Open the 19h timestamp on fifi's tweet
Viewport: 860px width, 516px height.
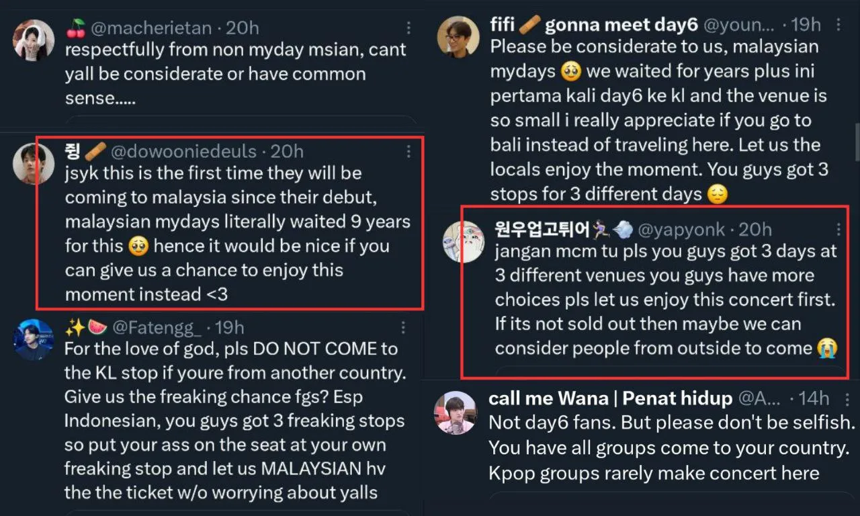pyautogui.click(x=806, y=26)
